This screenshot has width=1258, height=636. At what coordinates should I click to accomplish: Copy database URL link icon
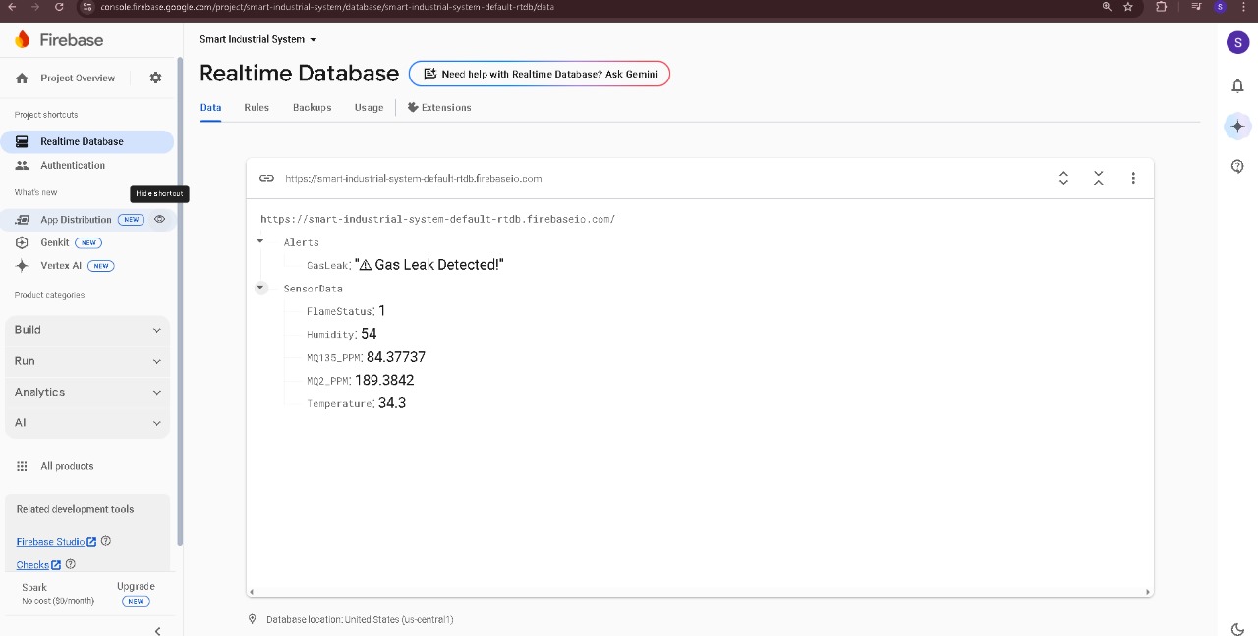pos(266,178)
